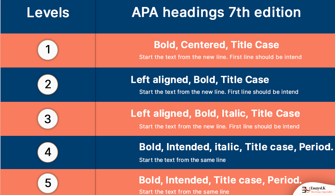This screenshot has width=335, height=195.
Task: Click The Essays Specialist tagline
Action: point(322,192)
